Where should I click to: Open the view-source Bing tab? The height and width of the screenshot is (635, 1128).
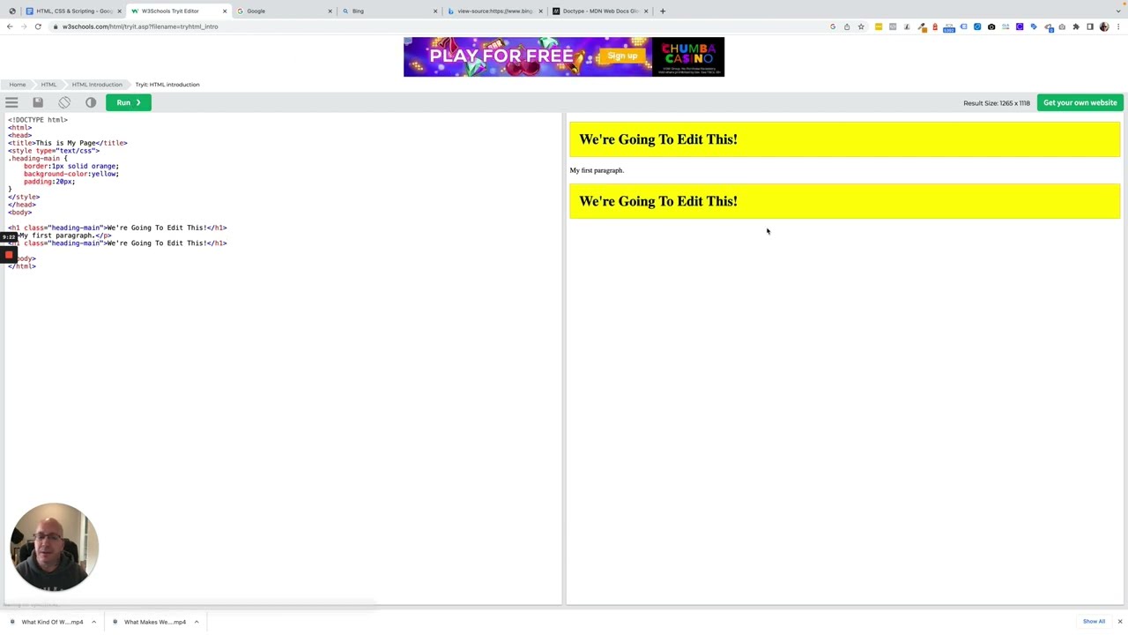coord(494,11)
